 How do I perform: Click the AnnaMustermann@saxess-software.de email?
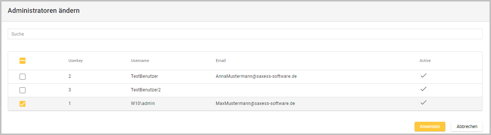pos(256,76)
